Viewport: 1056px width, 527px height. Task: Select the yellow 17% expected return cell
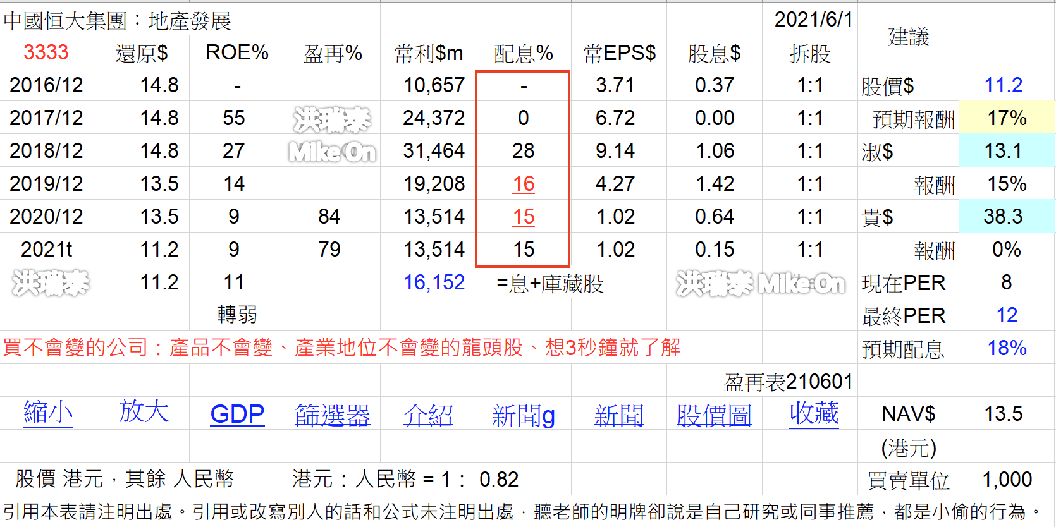tap(1007, 118)
